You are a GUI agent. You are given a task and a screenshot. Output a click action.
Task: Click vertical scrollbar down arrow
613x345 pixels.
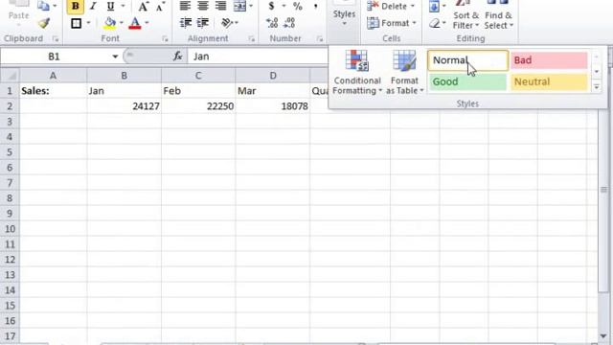(x=603, y=336)
